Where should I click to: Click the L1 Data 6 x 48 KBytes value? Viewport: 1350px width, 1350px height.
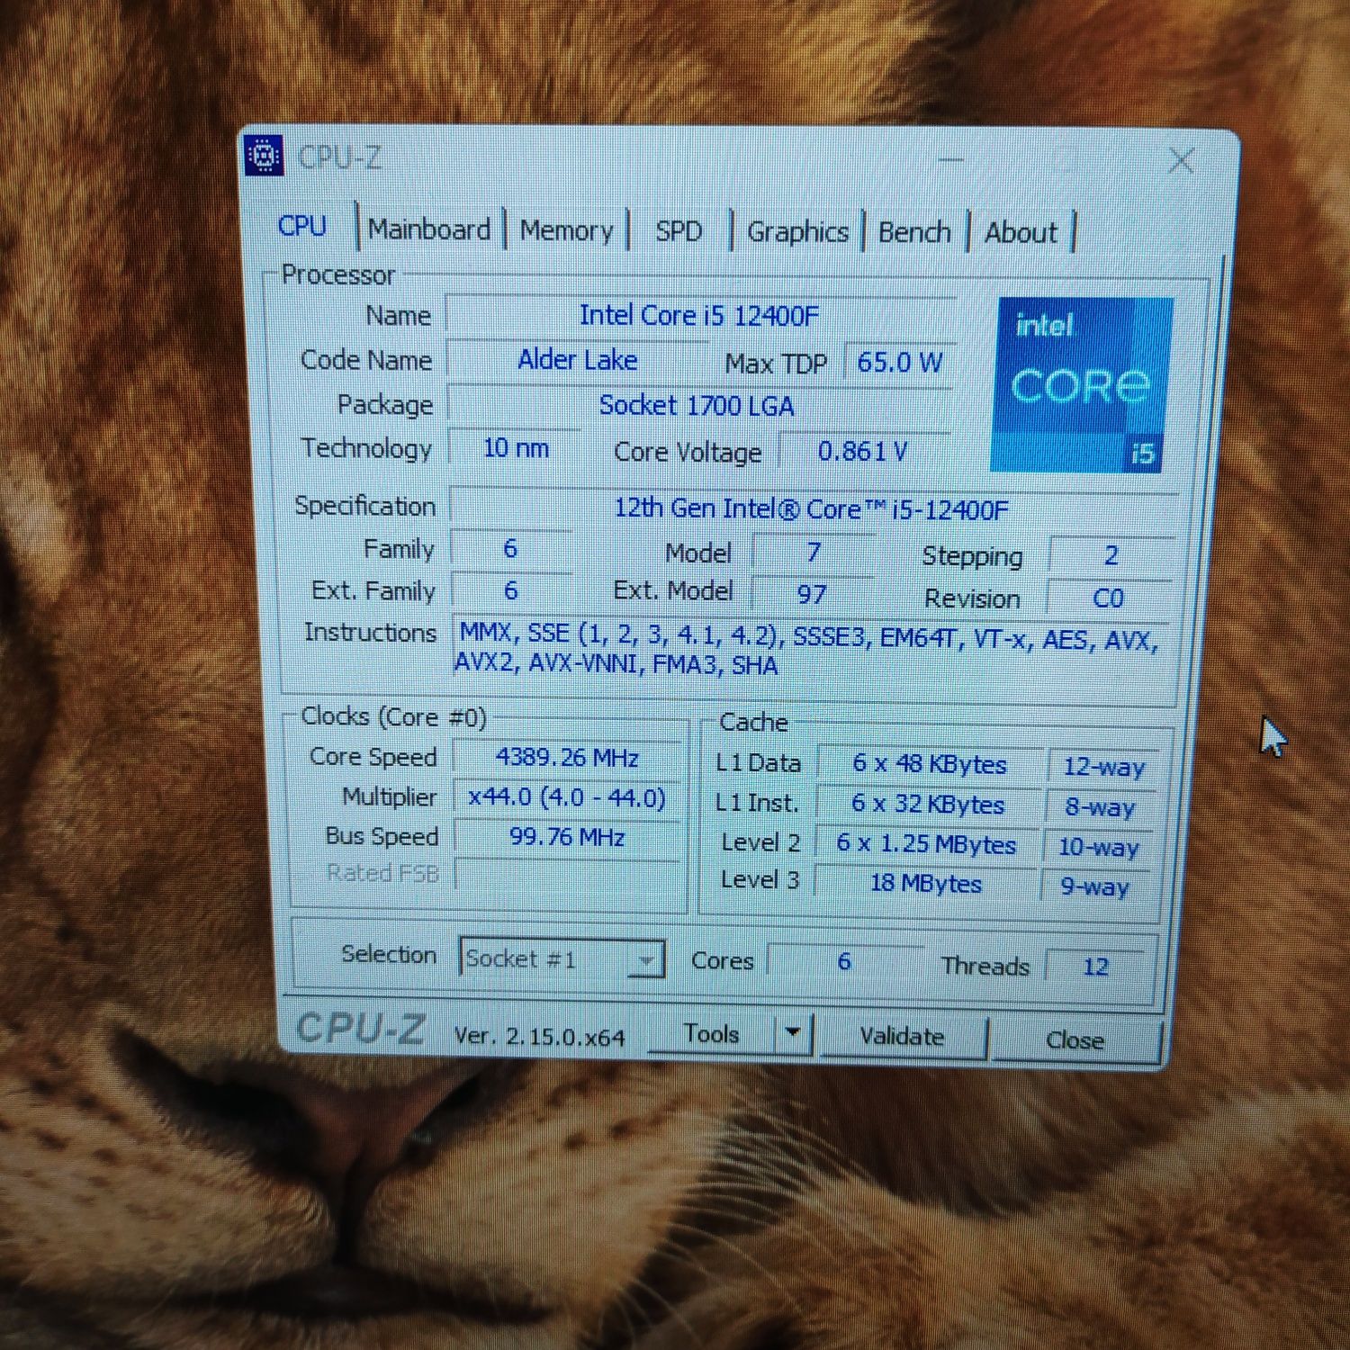[929, 764]
